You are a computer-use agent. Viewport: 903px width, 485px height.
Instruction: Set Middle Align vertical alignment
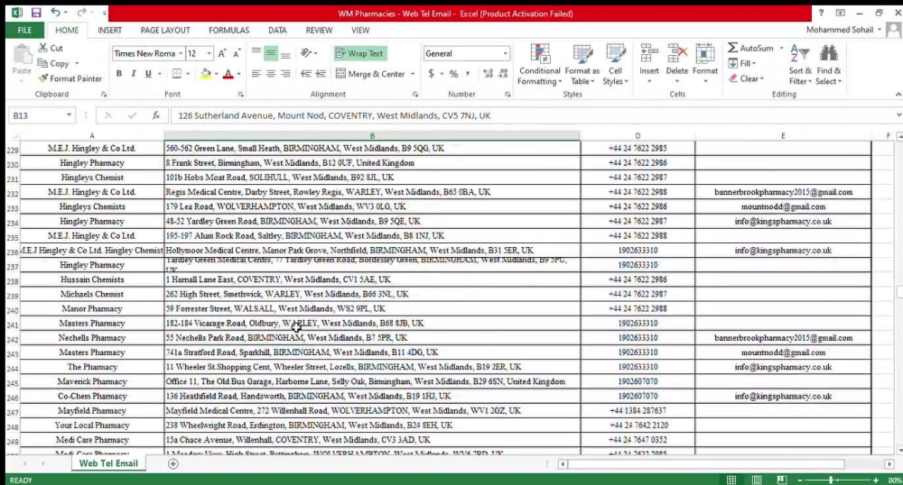pos(271,53)
